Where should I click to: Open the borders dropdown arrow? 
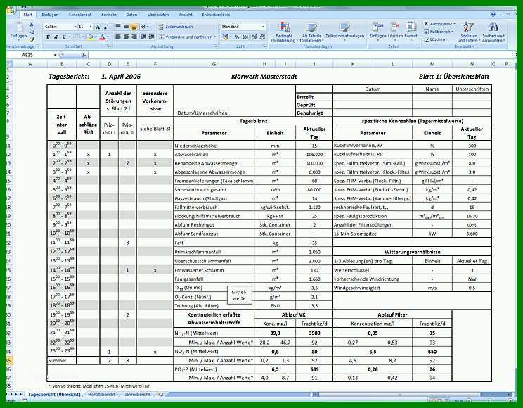pyautogui.click(x=83, y=37)
